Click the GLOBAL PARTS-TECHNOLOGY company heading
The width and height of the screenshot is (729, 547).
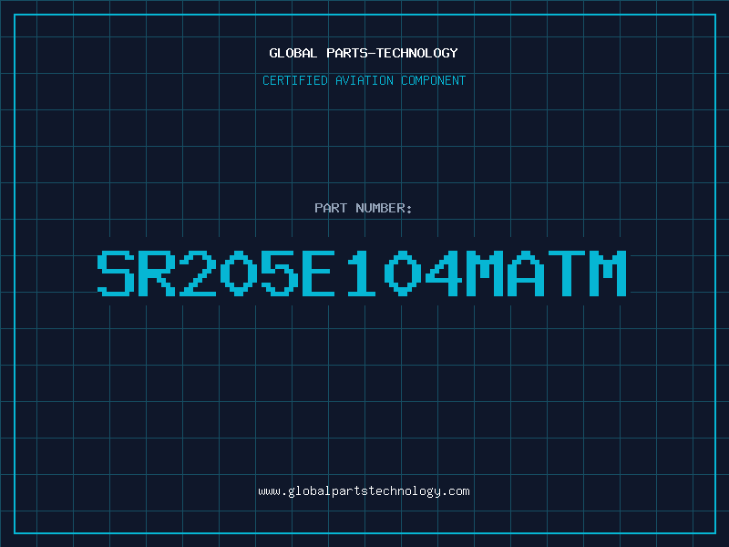[x=364, y=53]
